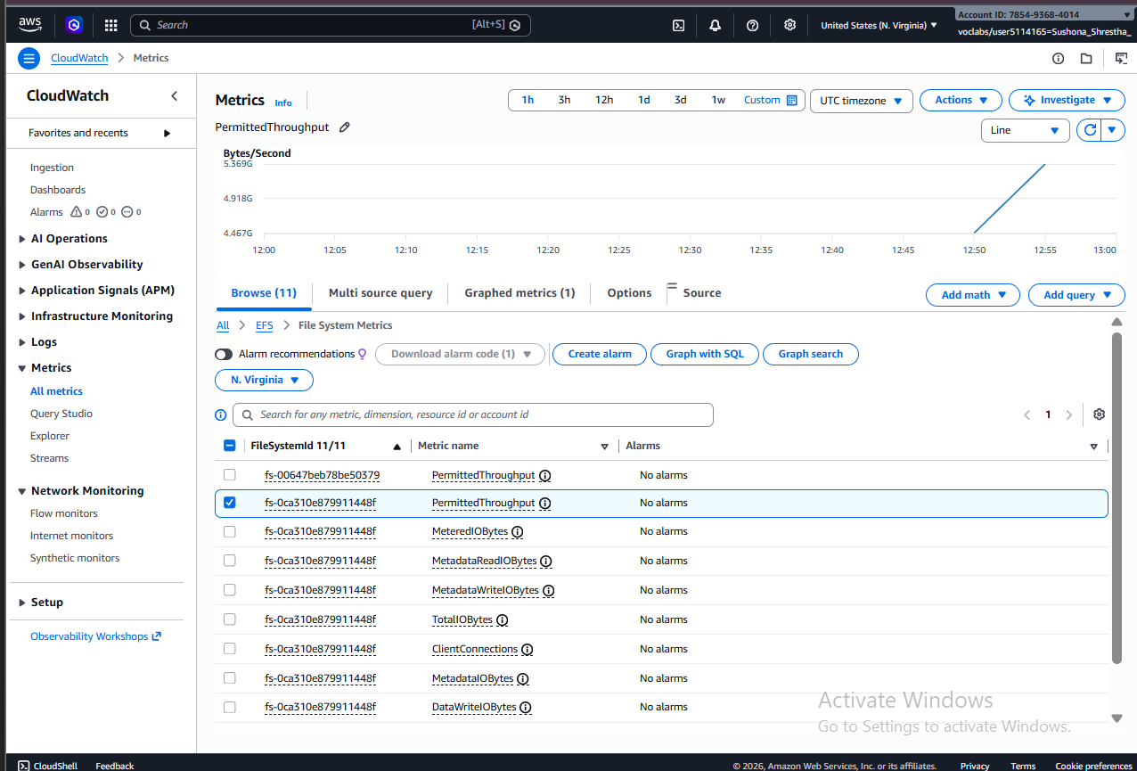Go to next page of metrics
This screenshot has height=771, width=1137.
coord(1069,414)
